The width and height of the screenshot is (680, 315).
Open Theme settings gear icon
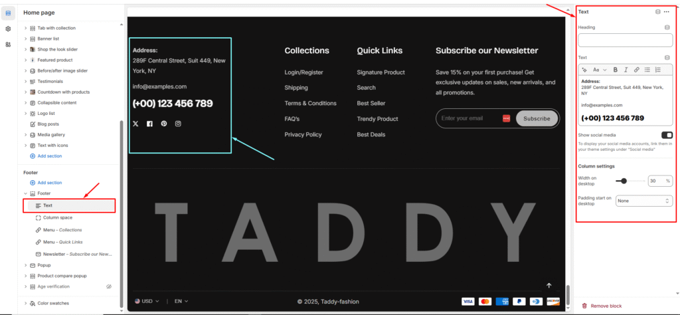pyautogui.click(x=8, y=29)
